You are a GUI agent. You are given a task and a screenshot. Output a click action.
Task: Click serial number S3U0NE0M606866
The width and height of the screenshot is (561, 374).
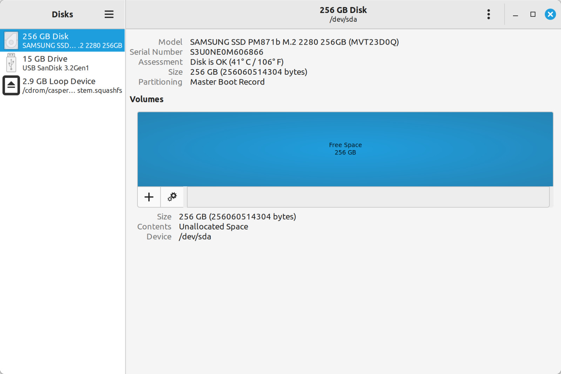[x=227, y=52]
